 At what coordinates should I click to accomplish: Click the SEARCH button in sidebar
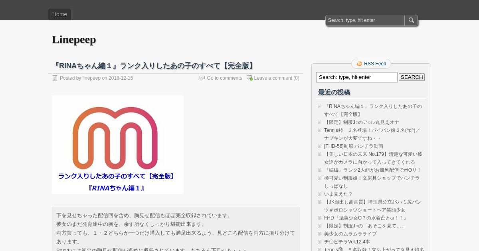(412, 77)
